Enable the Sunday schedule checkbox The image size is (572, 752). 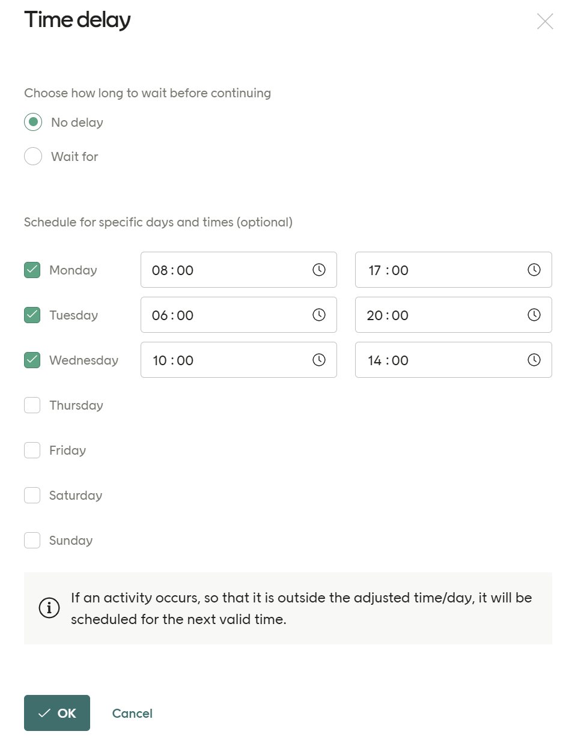coord(32,540)
